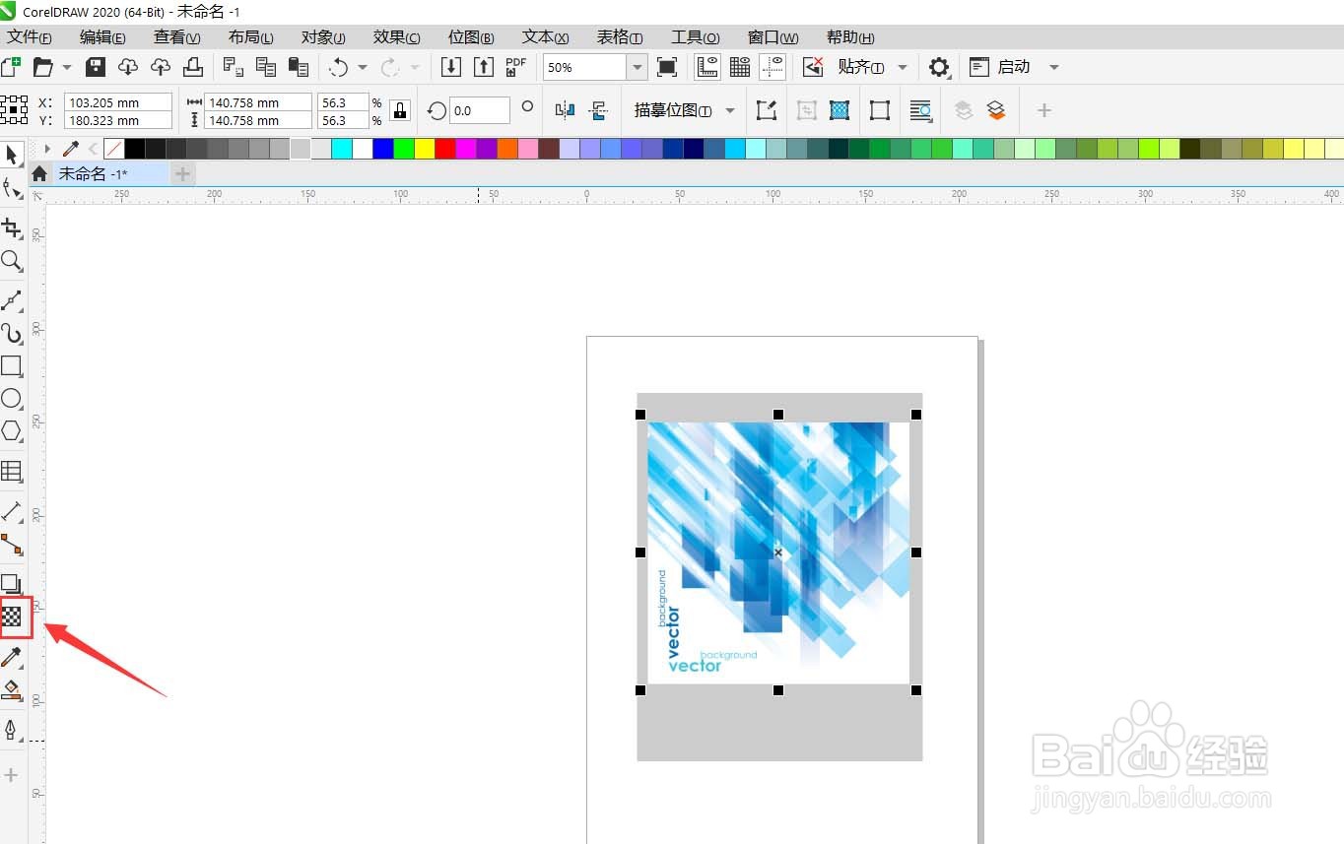
Task: Expand the Open folder dropdown arrow
Action: click(67, 67)
